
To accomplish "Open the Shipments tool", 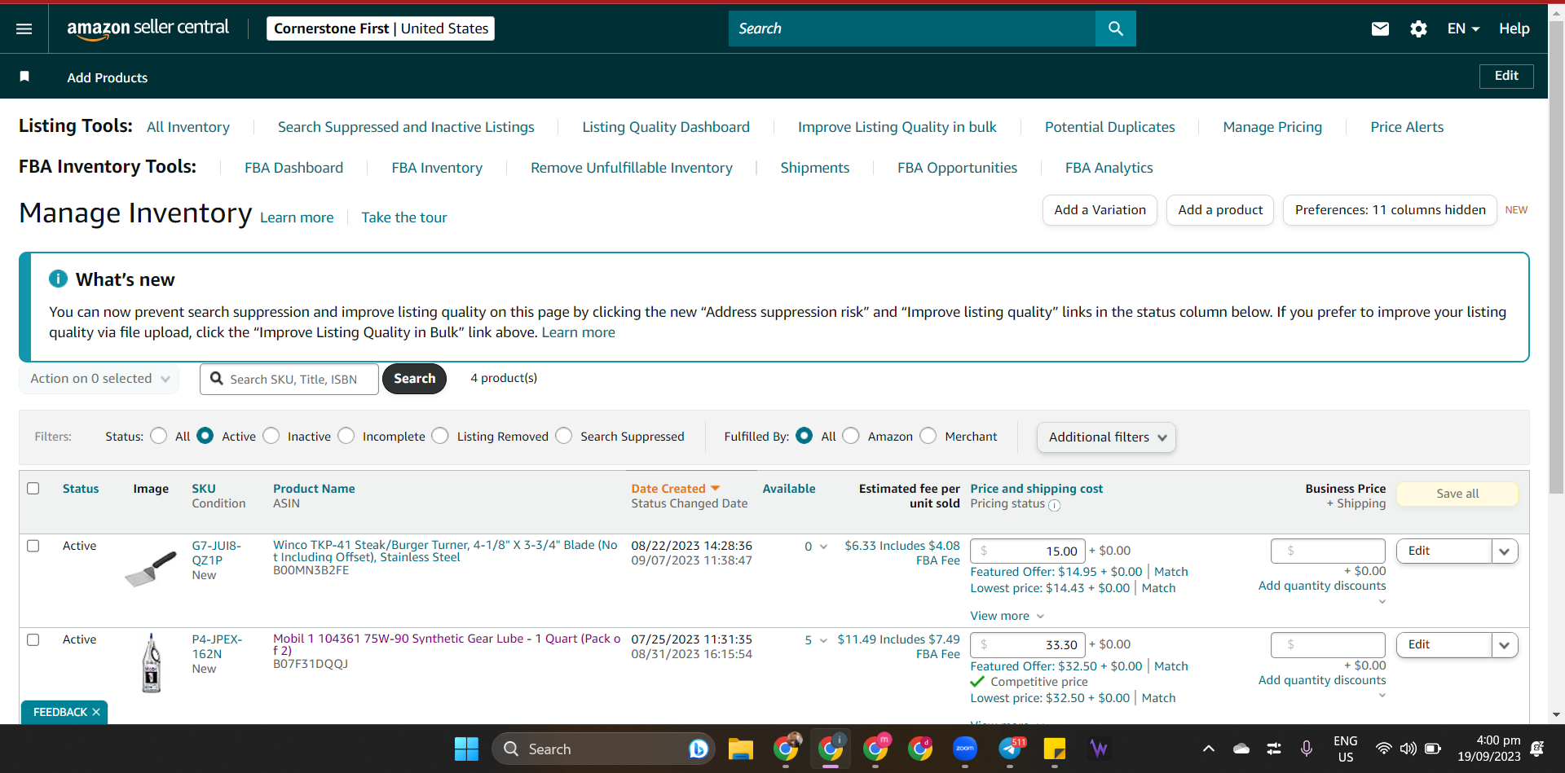I will pos(814,168).
